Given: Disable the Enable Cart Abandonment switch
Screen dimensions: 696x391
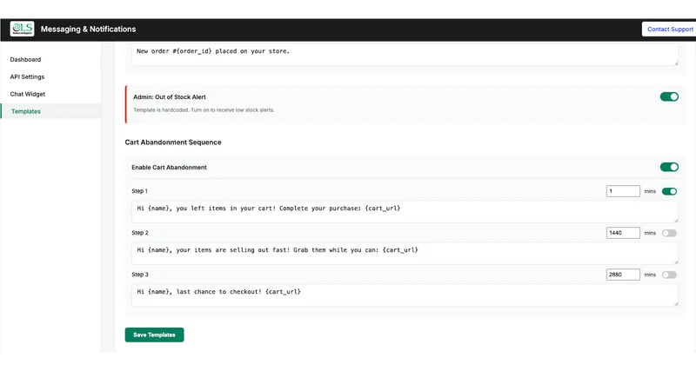Looking at the screenshot, I should pos(669,167).
